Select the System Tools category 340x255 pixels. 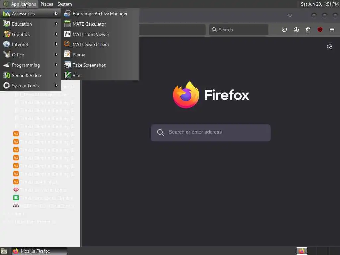click(31, 86)
